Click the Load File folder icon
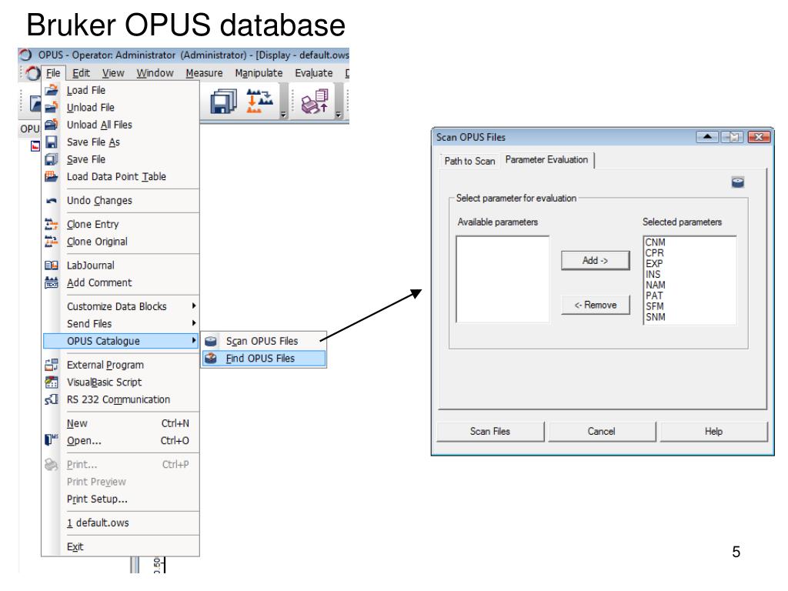 tap(52, 91)
